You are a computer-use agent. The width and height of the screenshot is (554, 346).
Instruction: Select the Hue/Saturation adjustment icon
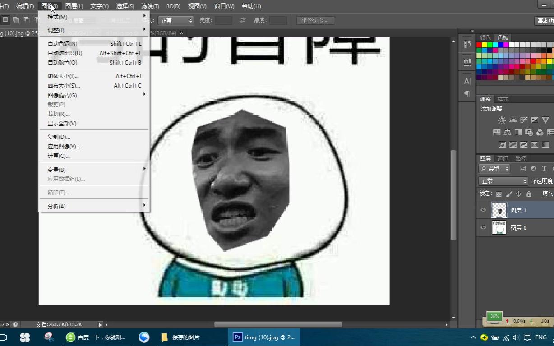(497, 132)
